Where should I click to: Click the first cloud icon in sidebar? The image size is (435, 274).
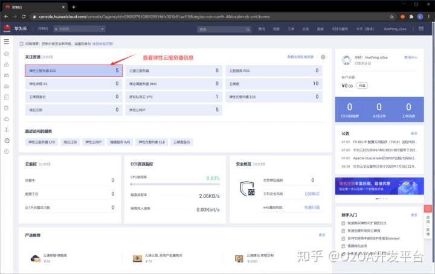coord(7,54)
